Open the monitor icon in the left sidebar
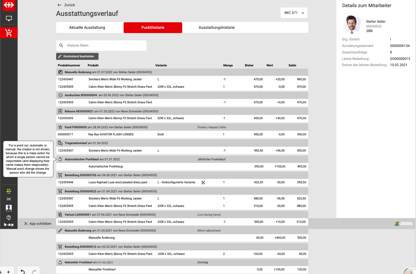The height and width of the screenshot is (274, 416). pos(9,19)
